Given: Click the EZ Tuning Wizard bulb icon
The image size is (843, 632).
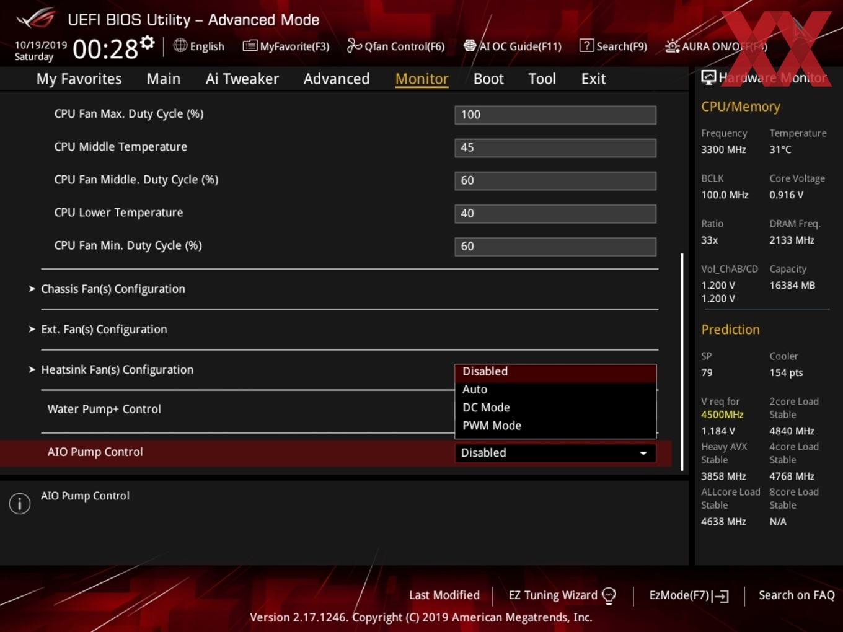Looking at the screenshot, I should (x=609, y=595).
